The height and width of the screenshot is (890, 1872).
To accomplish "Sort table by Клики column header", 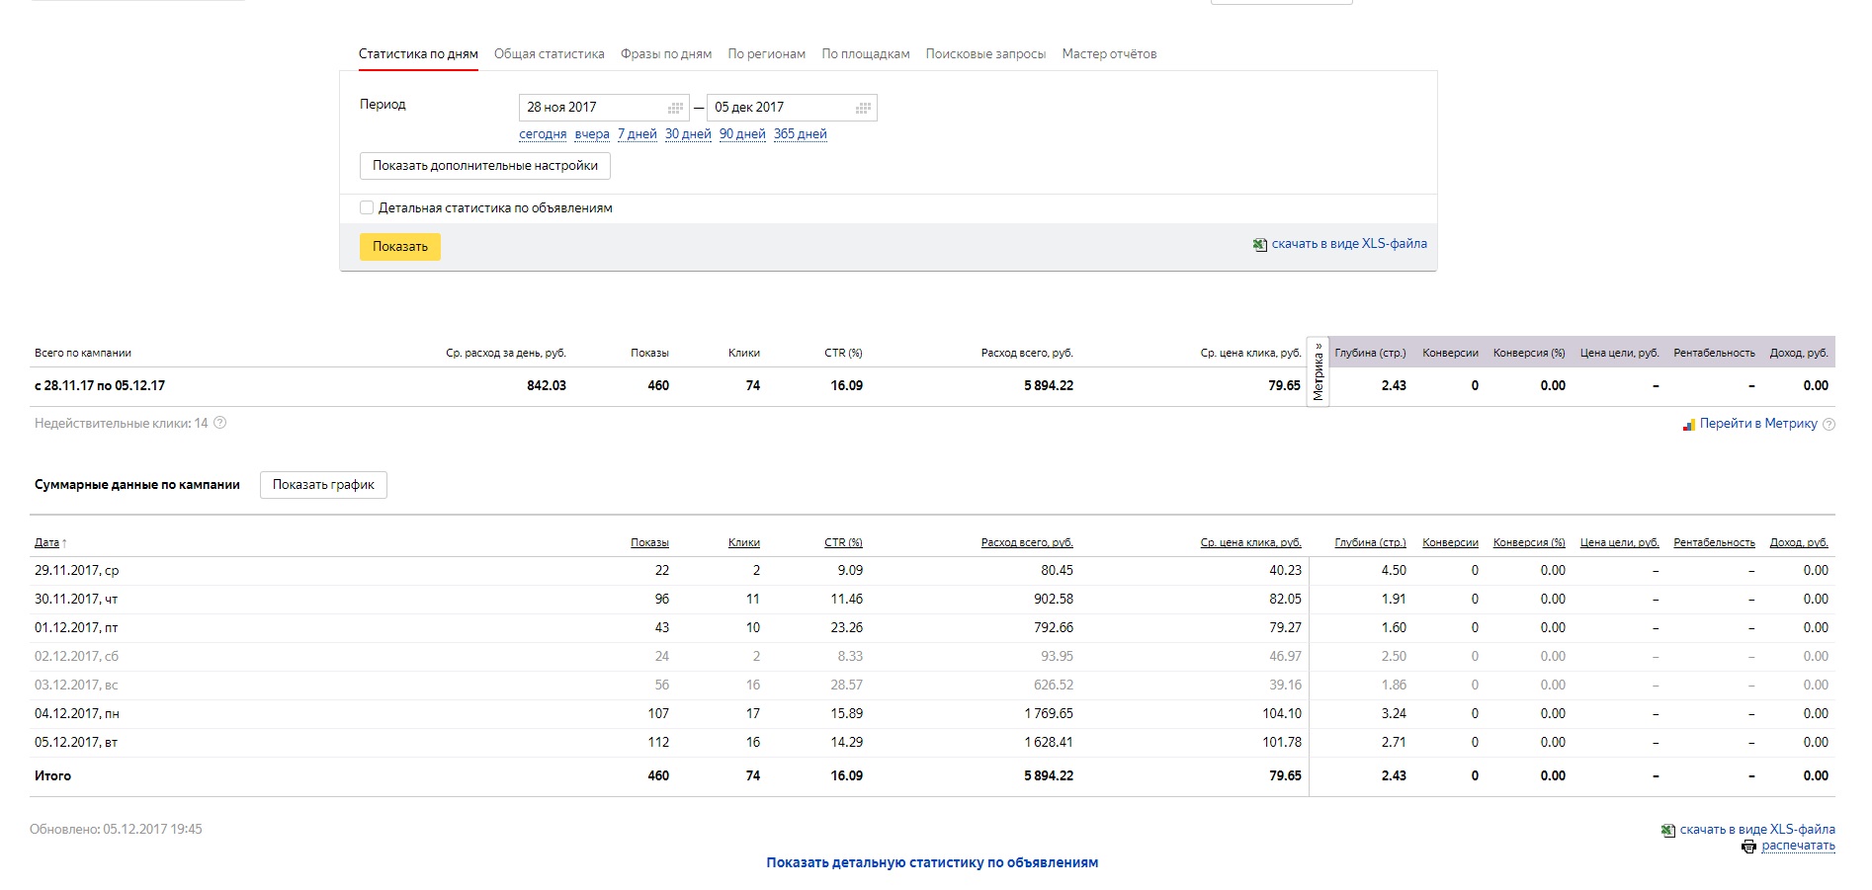I will click(743, 542).
